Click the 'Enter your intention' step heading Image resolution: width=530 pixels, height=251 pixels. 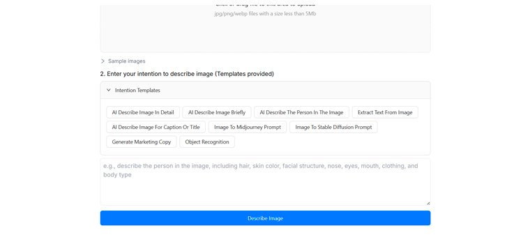pos(187,74)
